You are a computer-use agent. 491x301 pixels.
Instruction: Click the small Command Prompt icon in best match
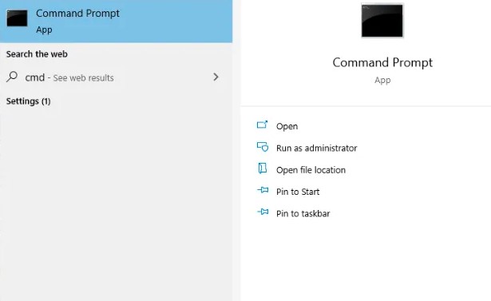17,18
